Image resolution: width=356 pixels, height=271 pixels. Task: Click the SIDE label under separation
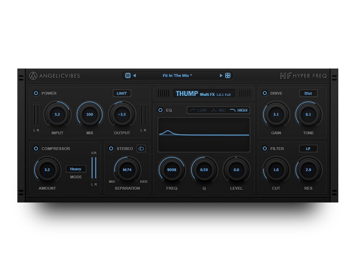144,182
